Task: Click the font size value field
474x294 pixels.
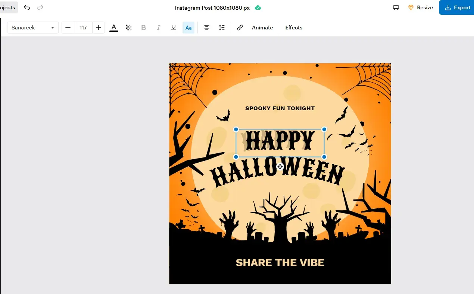Action: tap(83, 27)
